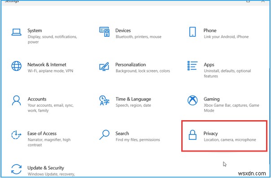Screen dimensions: 271x178
Task: Open the System settings title
Action: (x=35, y=30)
